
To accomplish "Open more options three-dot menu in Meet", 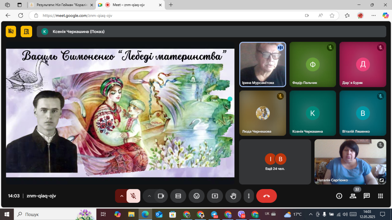I will coord(249,196).
